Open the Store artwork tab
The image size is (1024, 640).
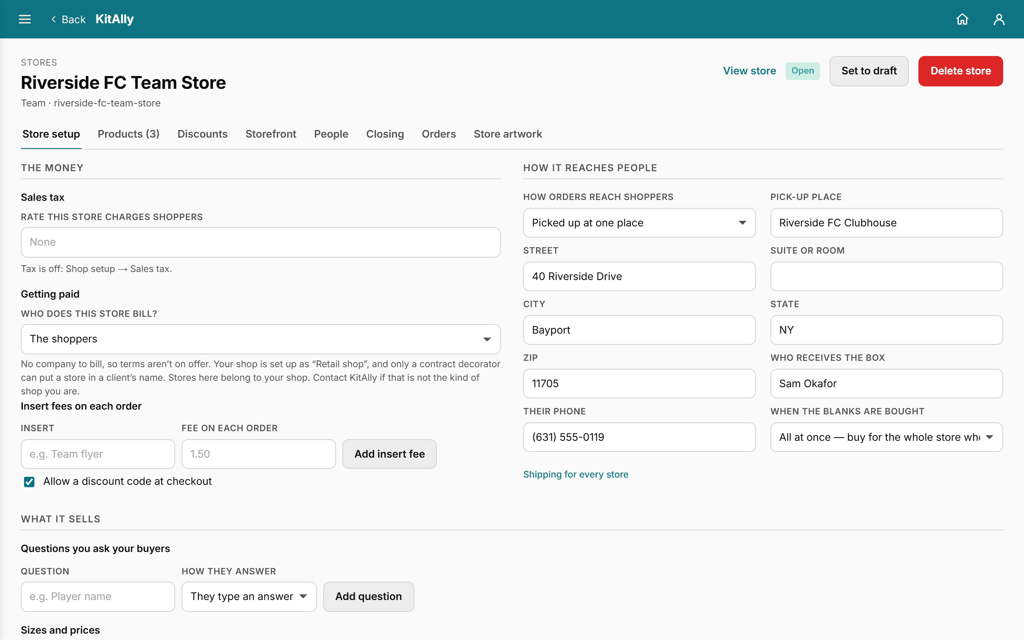tap(508, 134)
